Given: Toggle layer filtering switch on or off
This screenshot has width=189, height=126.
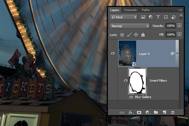Looking at the screenshot, I should [181, 17].
